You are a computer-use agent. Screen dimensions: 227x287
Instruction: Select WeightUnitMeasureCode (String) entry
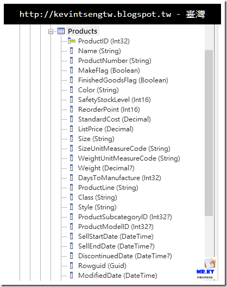(129, 158)
